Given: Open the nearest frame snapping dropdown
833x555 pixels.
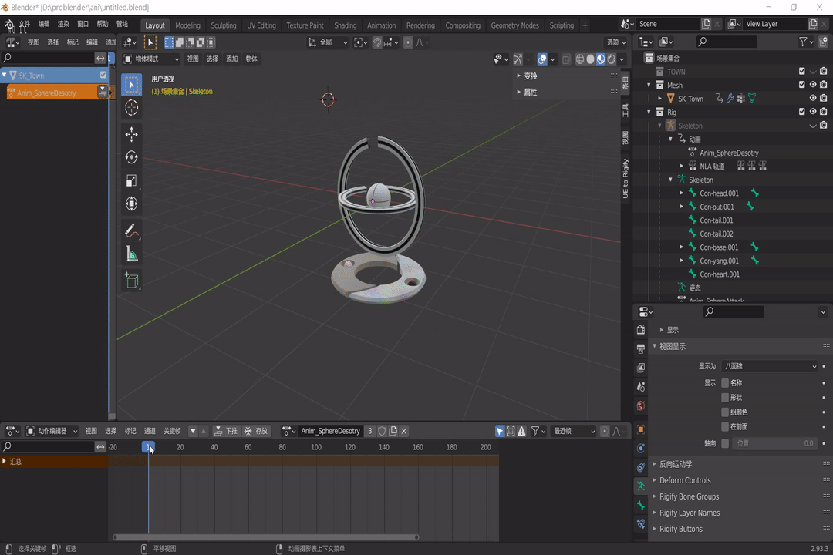Looking at the screenshot, I should pyautogui.click(x=573, y=431).
